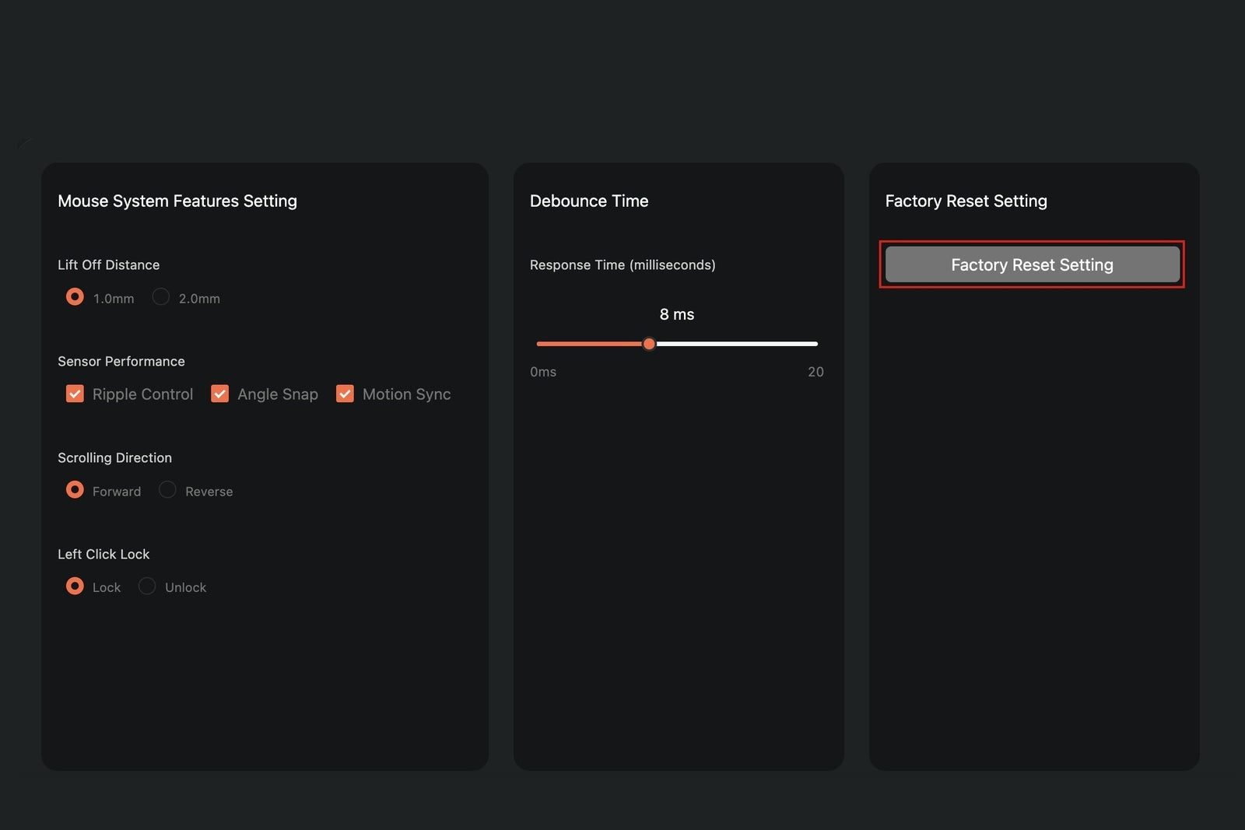The width and height of the screenshot is (1245, 830).
Task: Click the Debounce Time panel heading
Action: (x=589, y=201)
